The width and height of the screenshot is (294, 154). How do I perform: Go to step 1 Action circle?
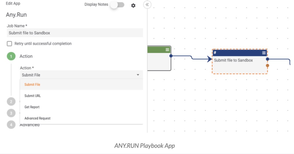coord(11,56)
